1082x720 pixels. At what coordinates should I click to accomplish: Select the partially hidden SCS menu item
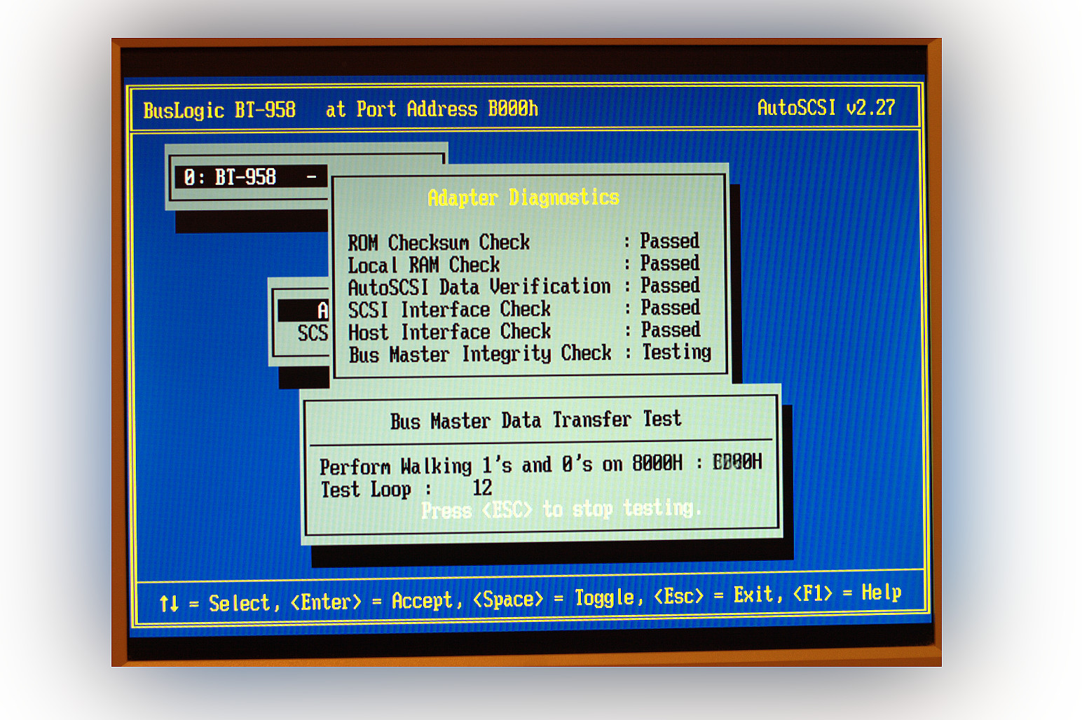coord(313,333)
